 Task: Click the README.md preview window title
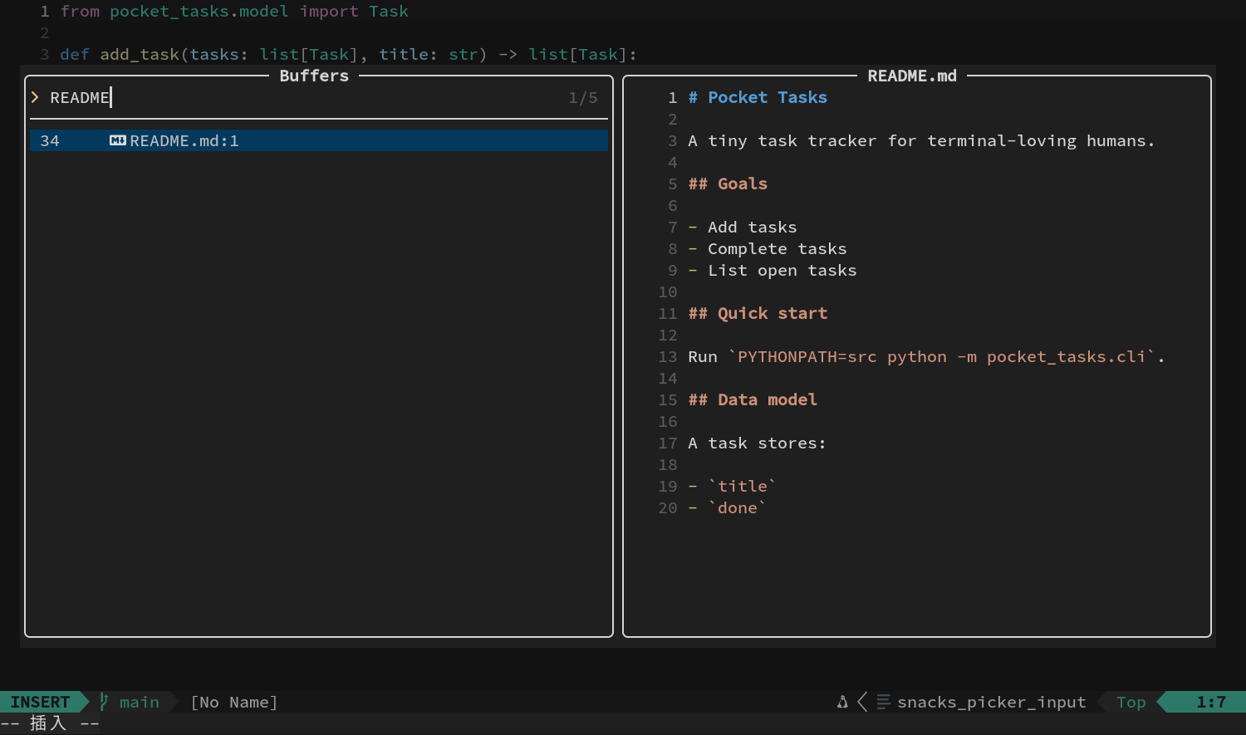(x=912, y=76)
